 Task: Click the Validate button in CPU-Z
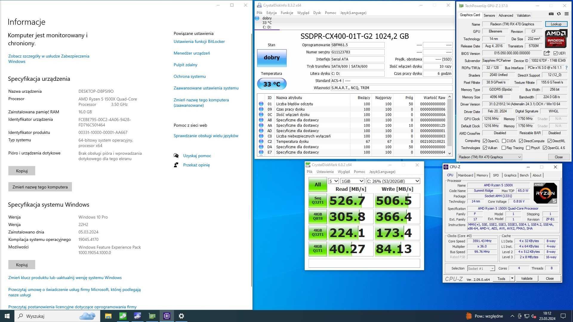click(x=527, y=278)
